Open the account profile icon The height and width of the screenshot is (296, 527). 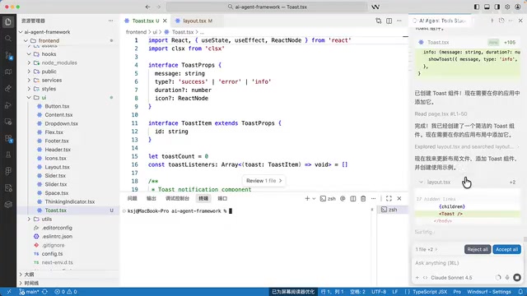(x=518, y=7)
